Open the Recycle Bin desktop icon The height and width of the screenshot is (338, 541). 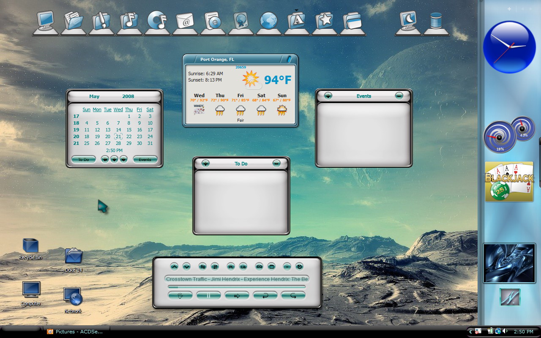(x=30, y=249)
